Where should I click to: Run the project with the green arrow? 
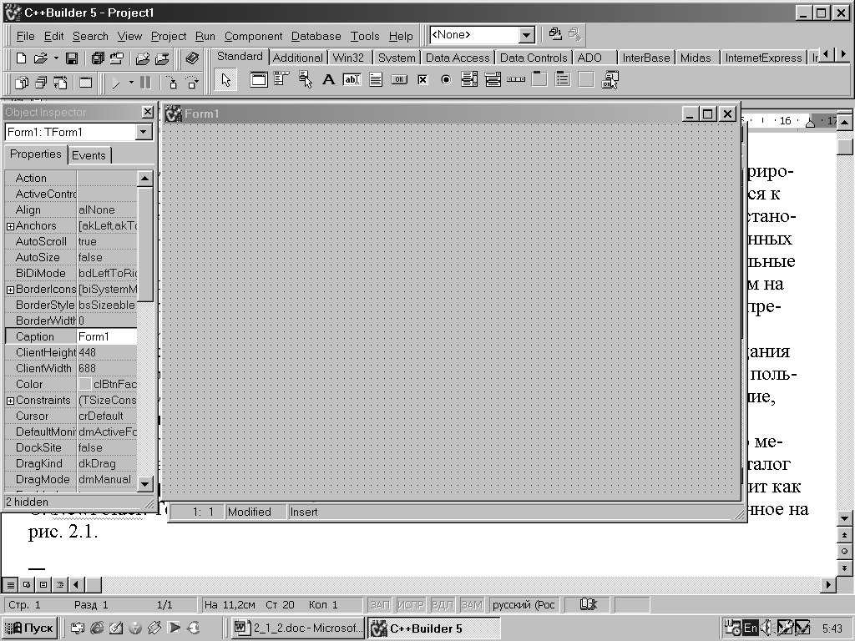(115, 83)
